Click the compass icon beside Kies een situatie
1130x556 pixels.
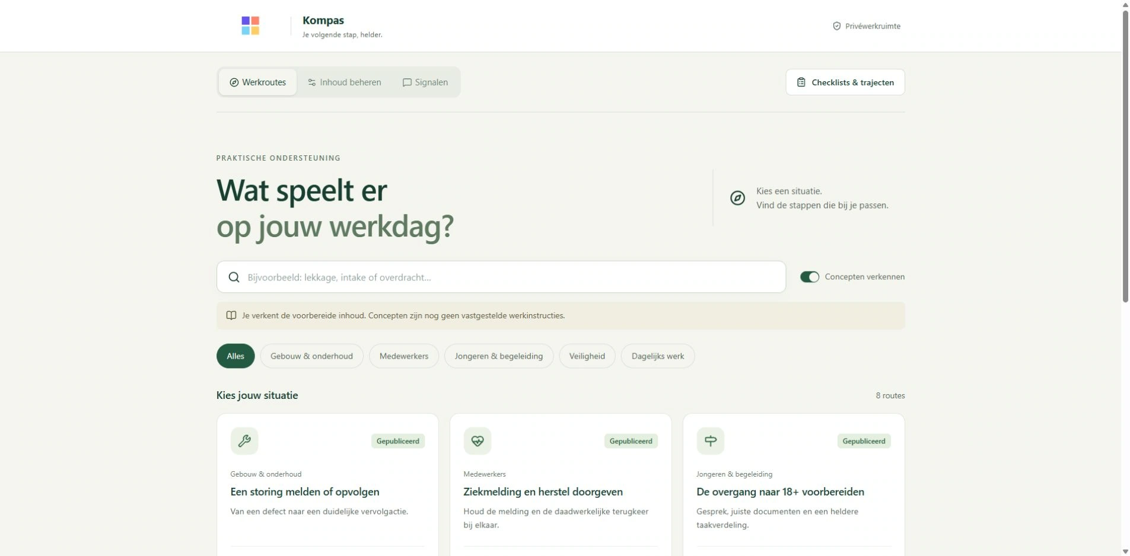(737, 198)
